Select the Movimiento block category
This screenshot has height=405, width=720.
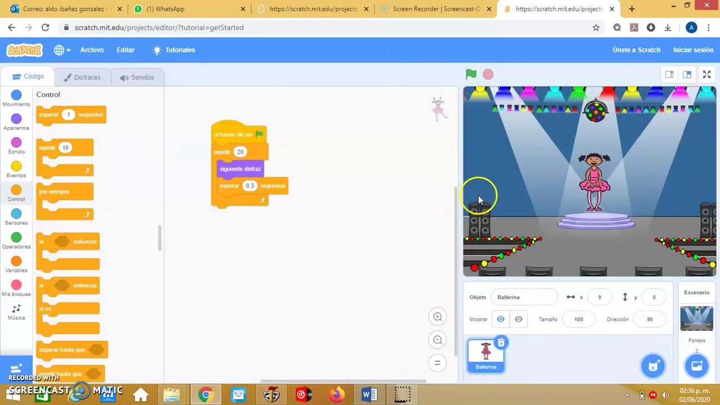[16, 98]
